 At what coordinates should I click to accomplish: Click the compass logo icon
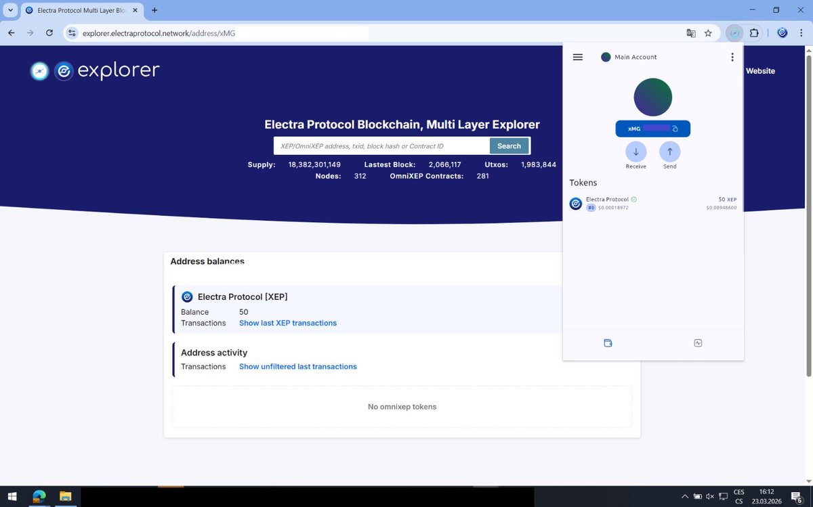(x=39, y=71)
